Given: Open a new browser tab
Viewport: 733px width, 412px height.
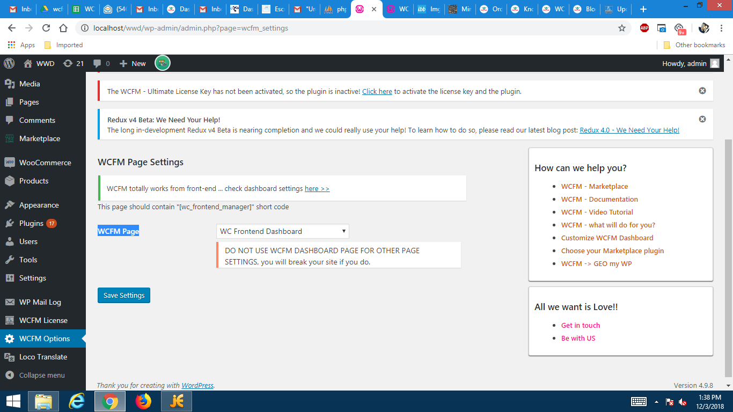Looking at the screenshot, I should 643,9.
